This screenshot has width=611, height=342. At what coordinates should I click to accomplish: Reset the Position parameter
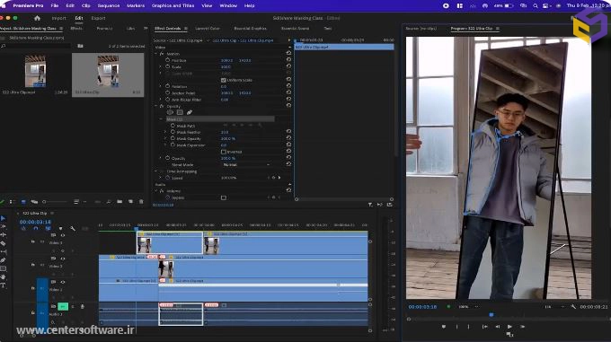(288, 60)
